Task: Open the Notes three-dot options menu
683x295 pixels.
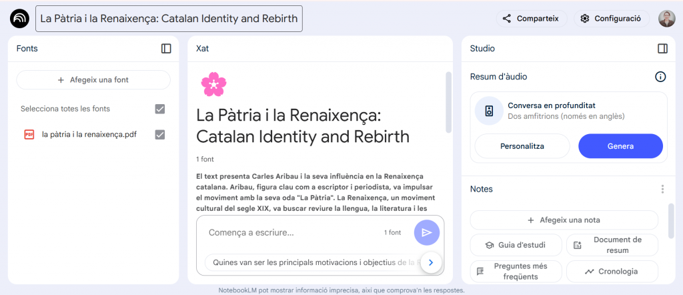Action: click(x=662, y=190)
